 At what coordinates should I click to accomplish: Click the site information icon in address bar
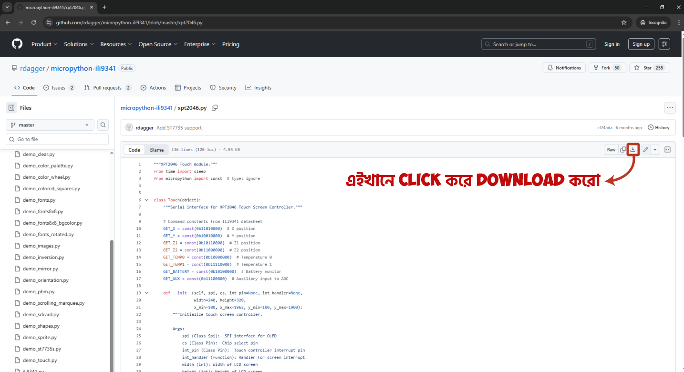click(x=48, y=22)
